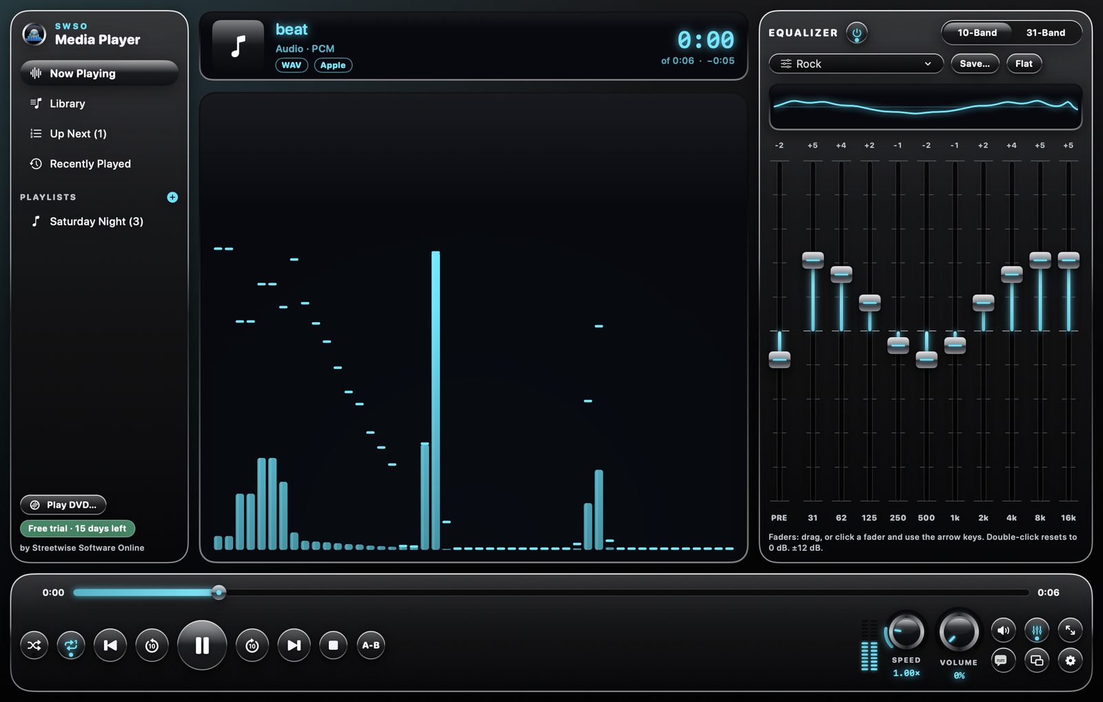Click Save... preset button
Viewport: 1103px width, 702px height.
pos(975,63)
